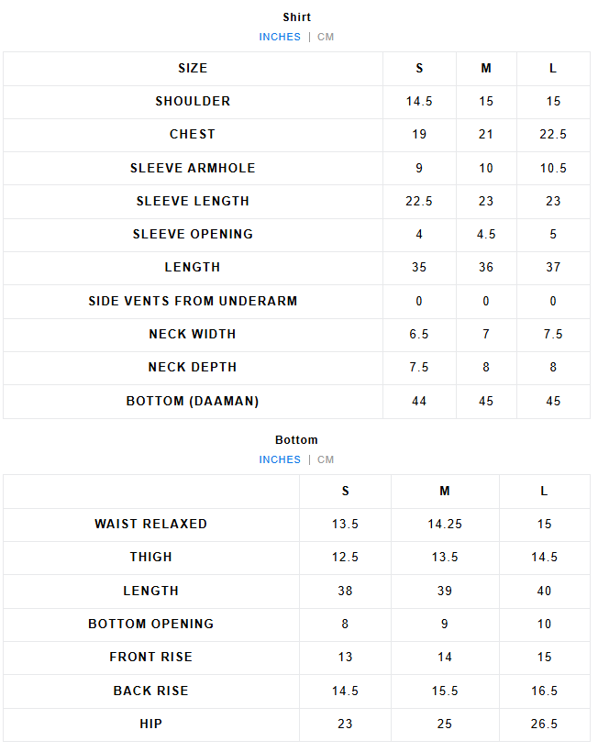Click the HIP value 26.5 cell
This screenshot has height=752, width=598.
click(x=544, y=724)
